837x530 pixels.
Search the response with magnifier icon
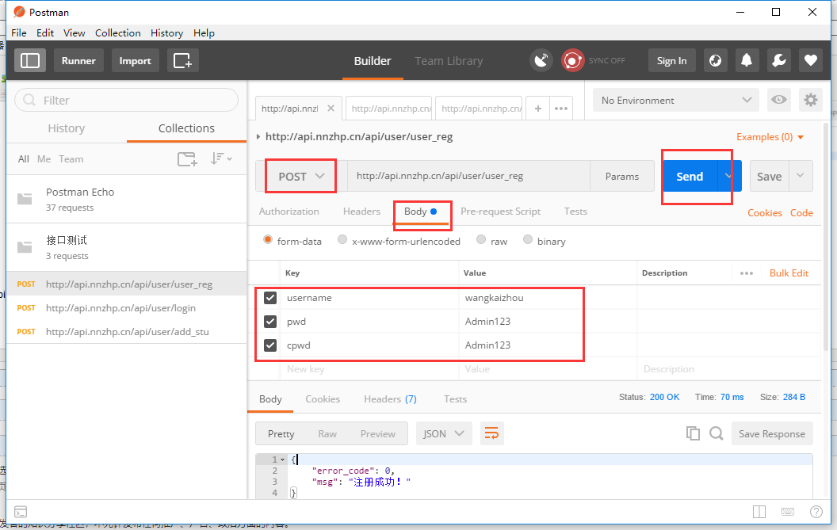[x=717, y=433]
